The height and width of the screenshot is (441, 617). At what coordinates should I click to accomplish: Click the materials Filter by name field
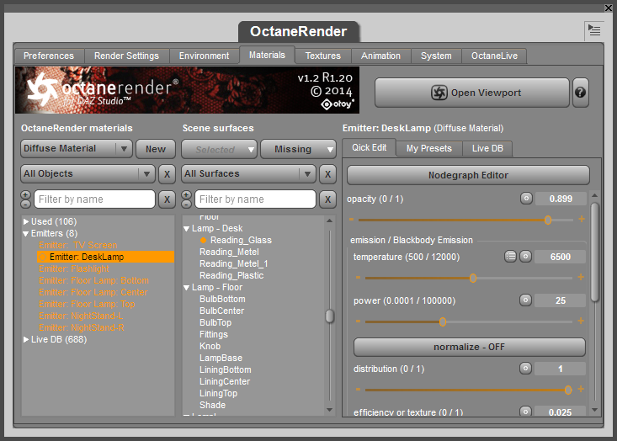tap(94, 199)
